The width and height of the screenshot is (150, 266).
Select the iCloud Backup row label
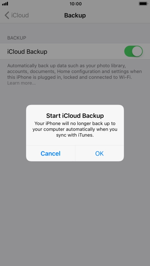[x=27, y=51]
